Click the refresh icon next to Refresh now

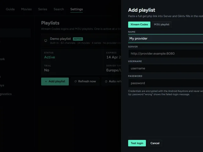(x=75, y=81)
